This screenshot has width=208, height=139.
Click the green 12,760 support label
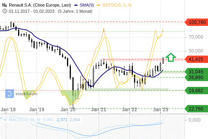(x=196, y=109)
